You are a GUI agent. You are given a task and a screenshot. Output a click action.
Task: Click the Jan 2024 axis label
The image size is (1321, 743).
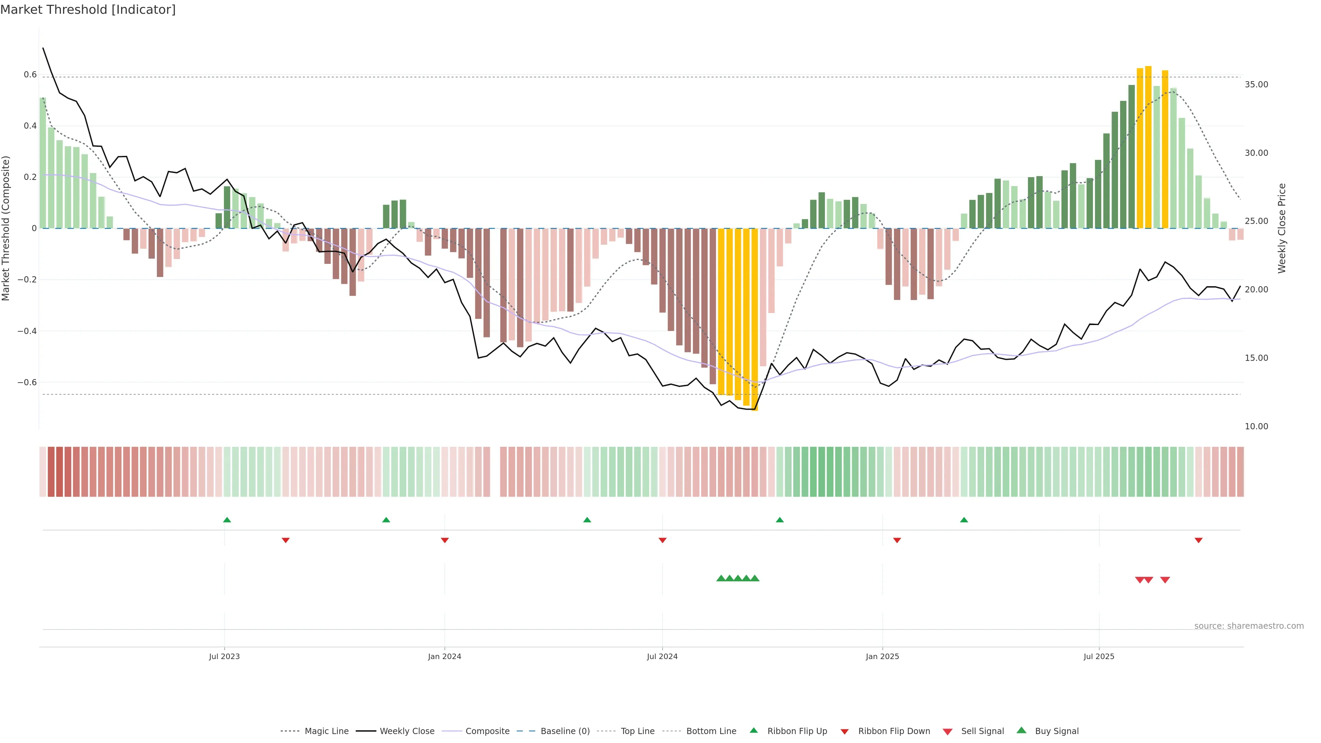click(444, 656)
